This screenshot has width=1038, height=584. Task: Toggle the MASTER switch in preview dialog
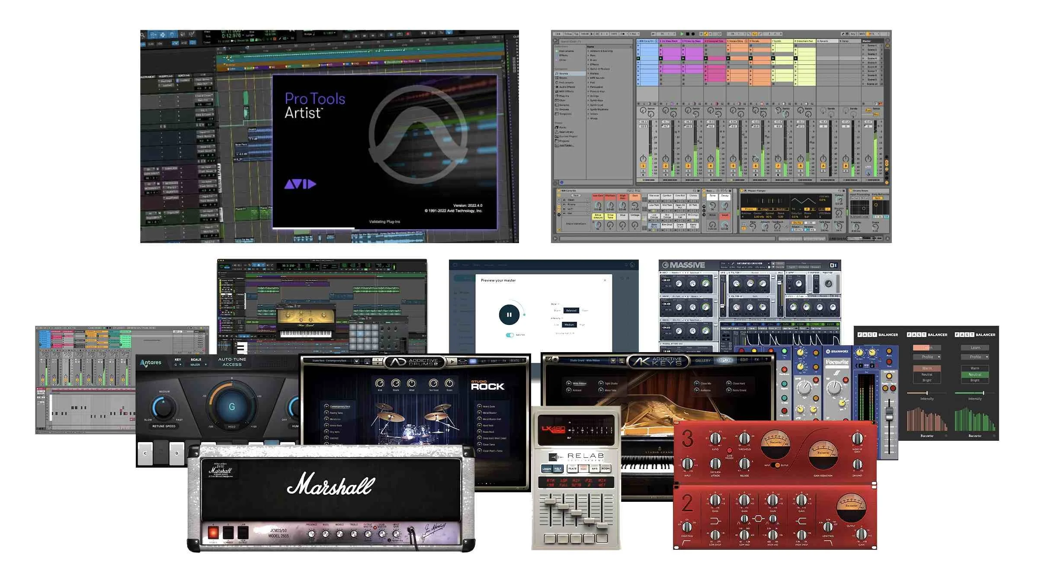click(x=510, y=335)
